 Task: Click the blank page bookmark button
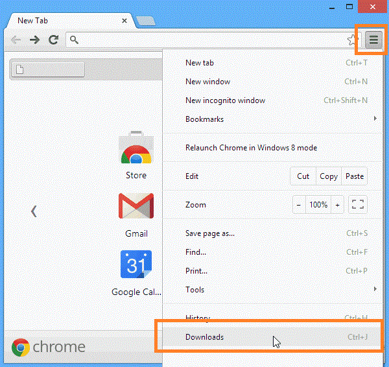coord(48,69)
